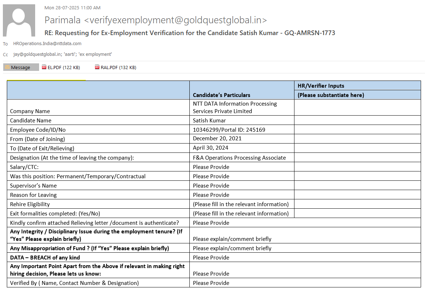Click the Misappropriation of Fund question
Image resolution: width=425 pixels, height=291 pixels.
click(x=89, y=248)
